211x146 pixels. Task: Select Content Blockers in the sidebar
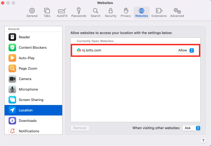point(33,47)
